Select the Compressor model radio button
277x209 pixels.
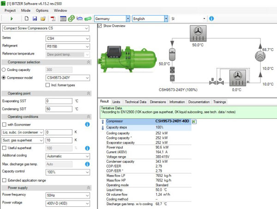tap(4, 78)
